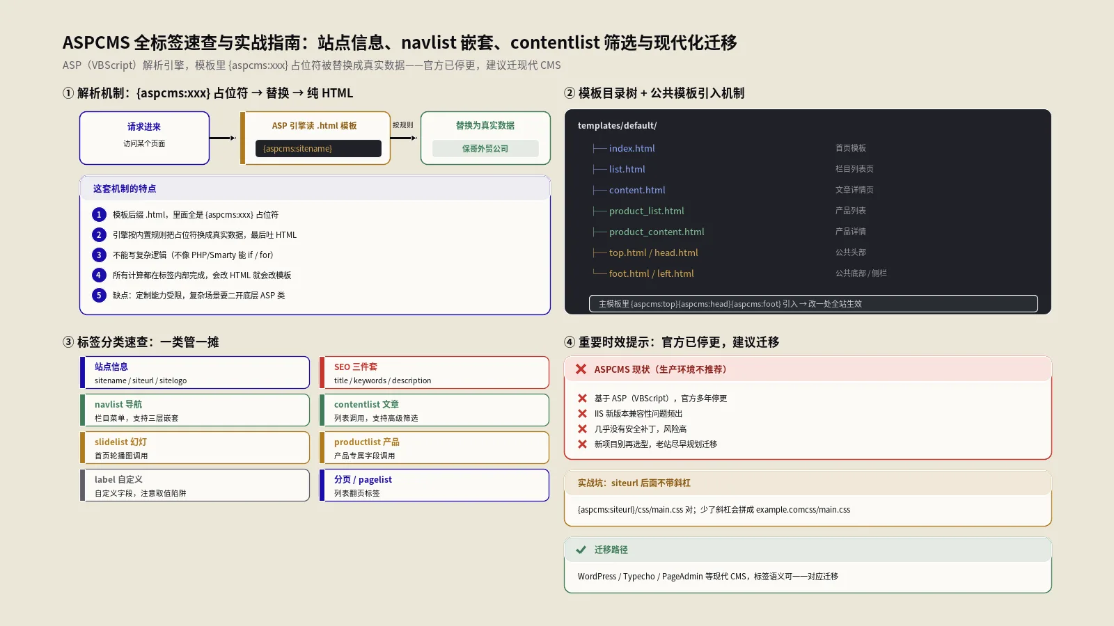Click the "替换为真实数据" heading
The height and width of the screenshot is (626, 1114).
pyautogui.click(x=485, y=126)
